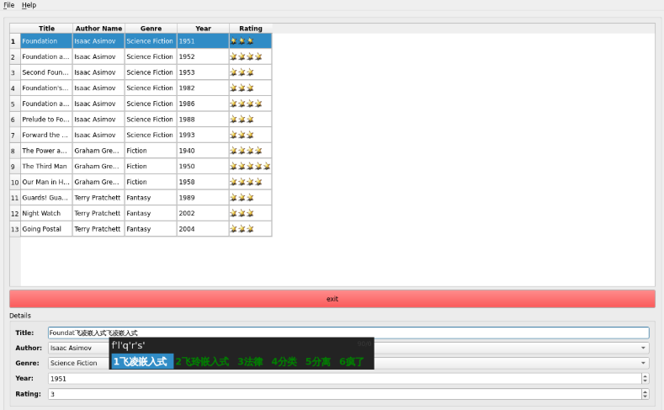Viewport: 664px width, 410px height.
Task: Click the star rating of The Third Man
Action: point(250,166)
